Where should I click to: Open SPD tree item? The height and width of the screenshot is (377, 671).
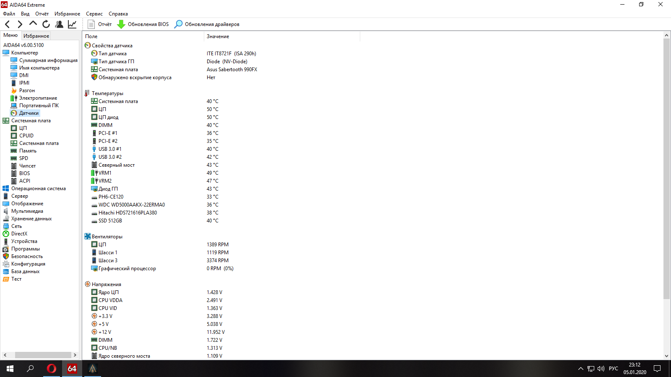click(23, 158)
